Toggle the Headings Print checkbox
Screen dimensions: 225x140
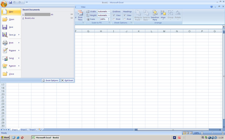pyautogui.click(x=125, y=19)
